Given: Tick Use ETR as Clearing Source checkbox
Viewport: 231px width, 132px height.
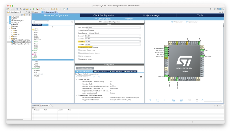Looking at the screenshot, I should point(79,53).
